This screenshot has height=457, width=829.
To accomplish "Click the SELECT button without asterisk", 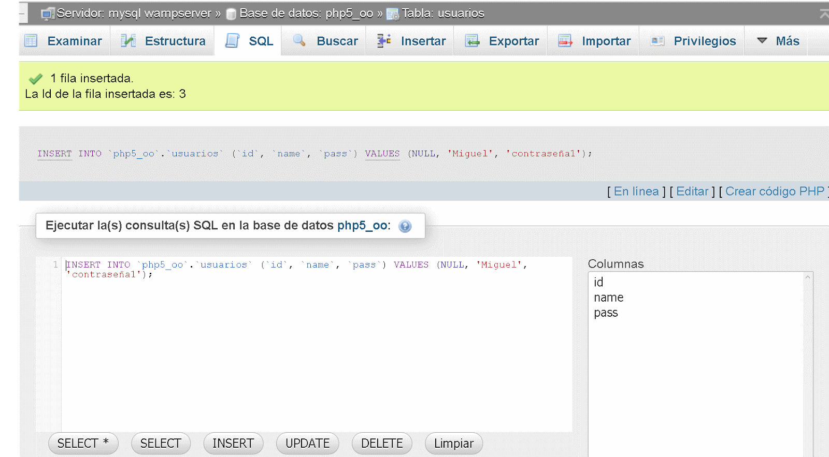I will [161, 444].
